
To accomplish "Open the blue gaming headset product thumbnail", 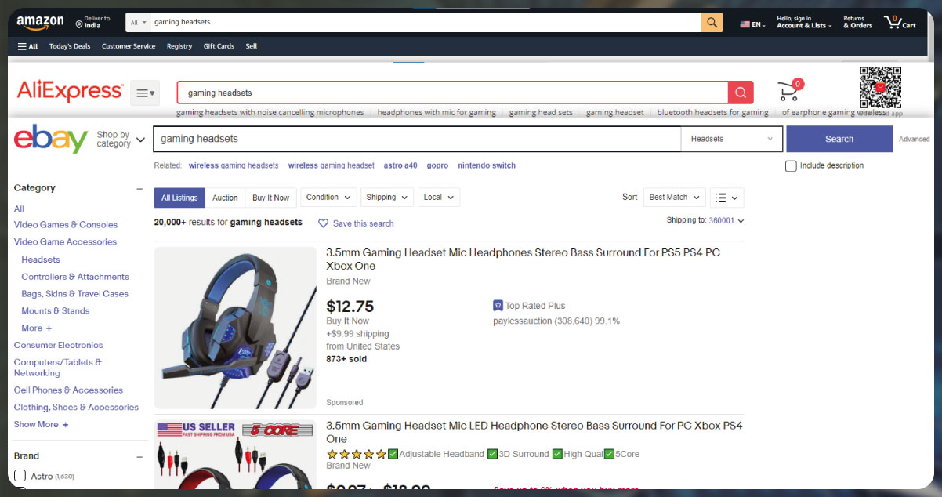I will click(x=235, y=328).
